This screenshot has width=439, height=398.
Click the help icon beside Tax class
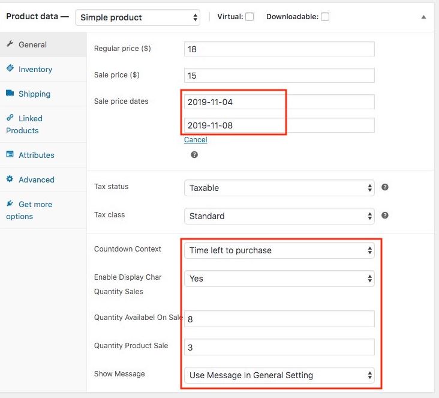(385, 216)
